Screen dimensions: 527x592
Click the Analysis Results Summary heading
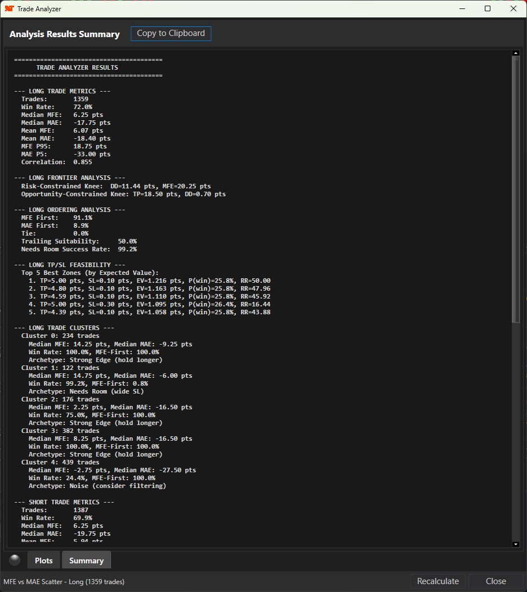[x=64, y=34]
